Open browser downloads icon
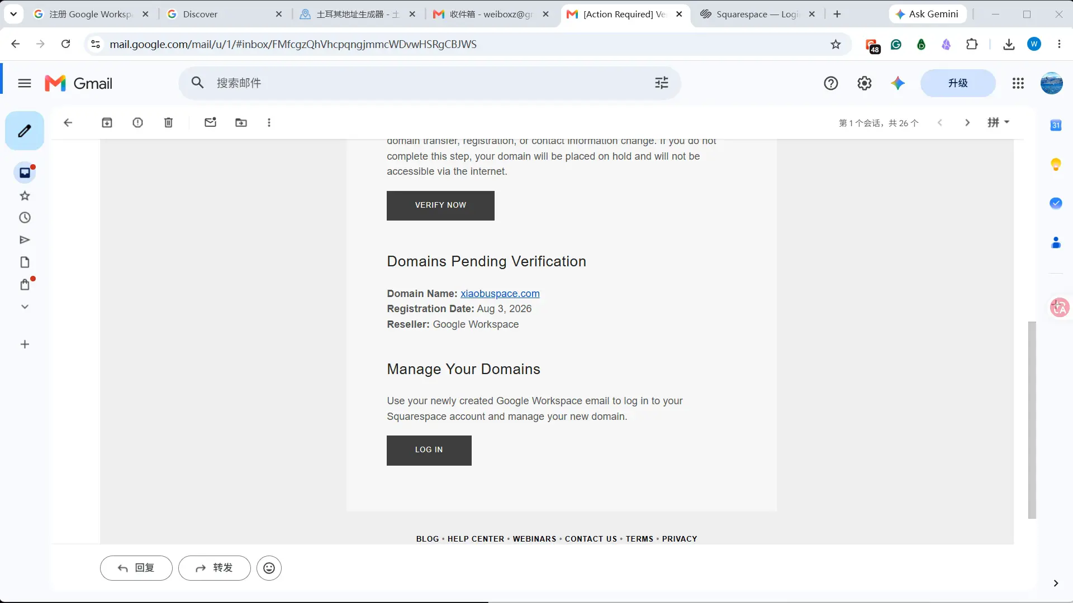Image resolution: width=1073 pixels, height=603 pixels. (x=1009, y=44)
